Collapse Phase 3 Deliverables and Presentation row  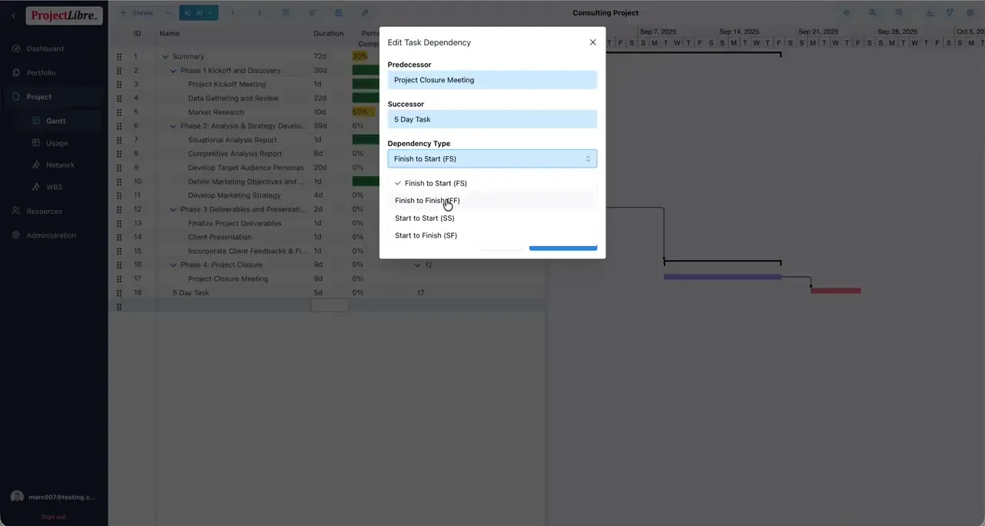pyautogui.click(x=173, y=209)
